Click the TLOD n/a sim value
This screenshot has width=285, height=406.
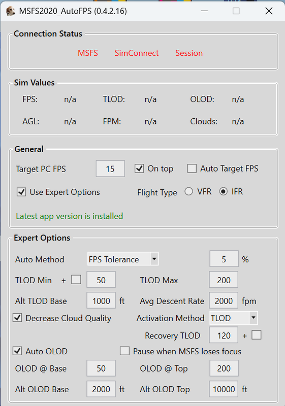coord(150,99)
